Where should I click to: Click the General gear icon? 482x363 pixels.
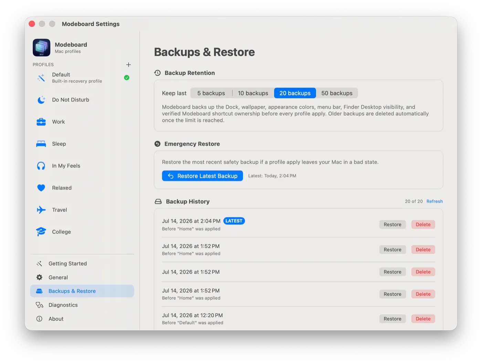point(39,277)
